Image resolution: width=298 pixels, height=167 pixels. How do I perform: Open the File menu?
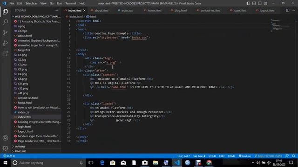pos(12,3)
